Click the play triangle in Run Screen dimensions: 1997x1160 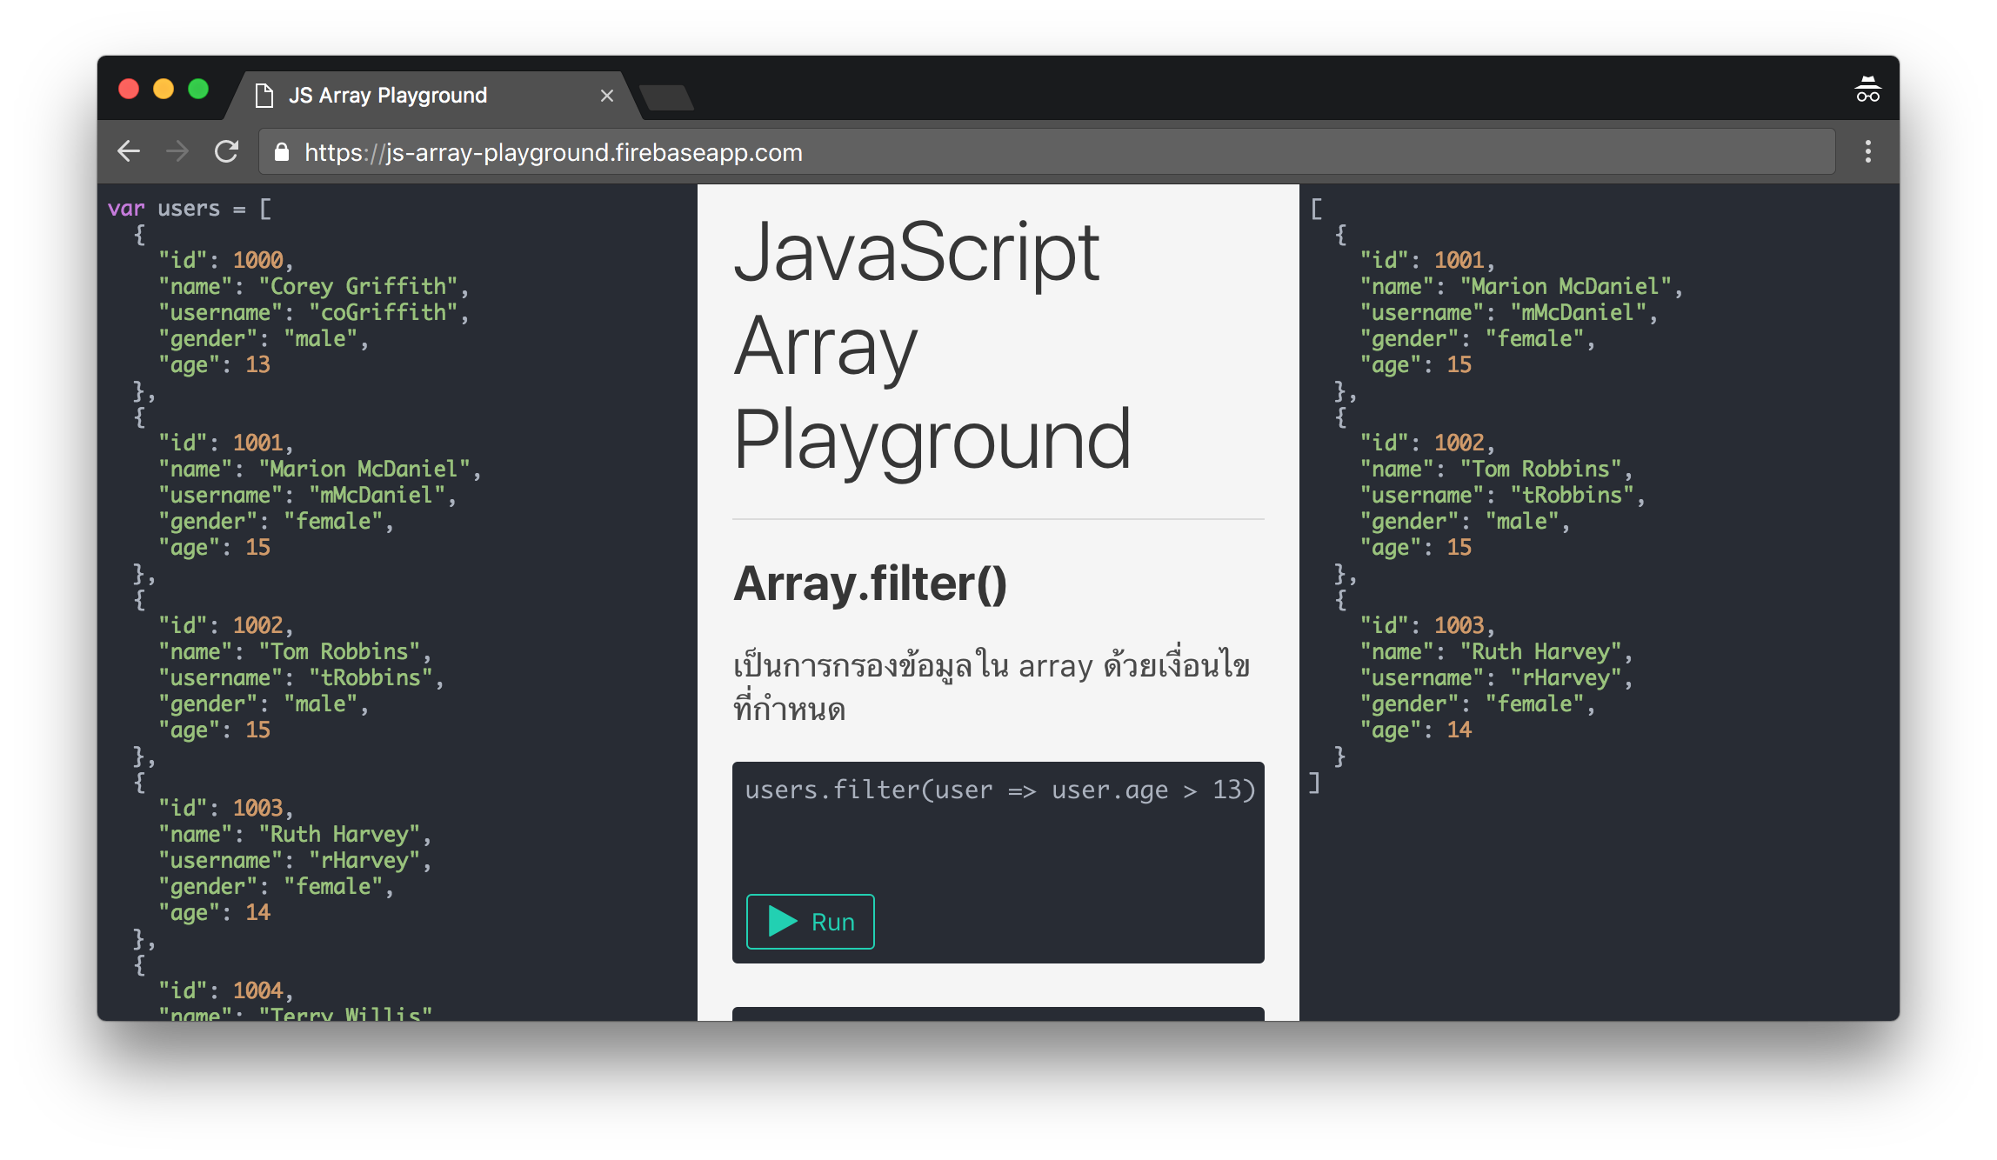coord(782,921)
